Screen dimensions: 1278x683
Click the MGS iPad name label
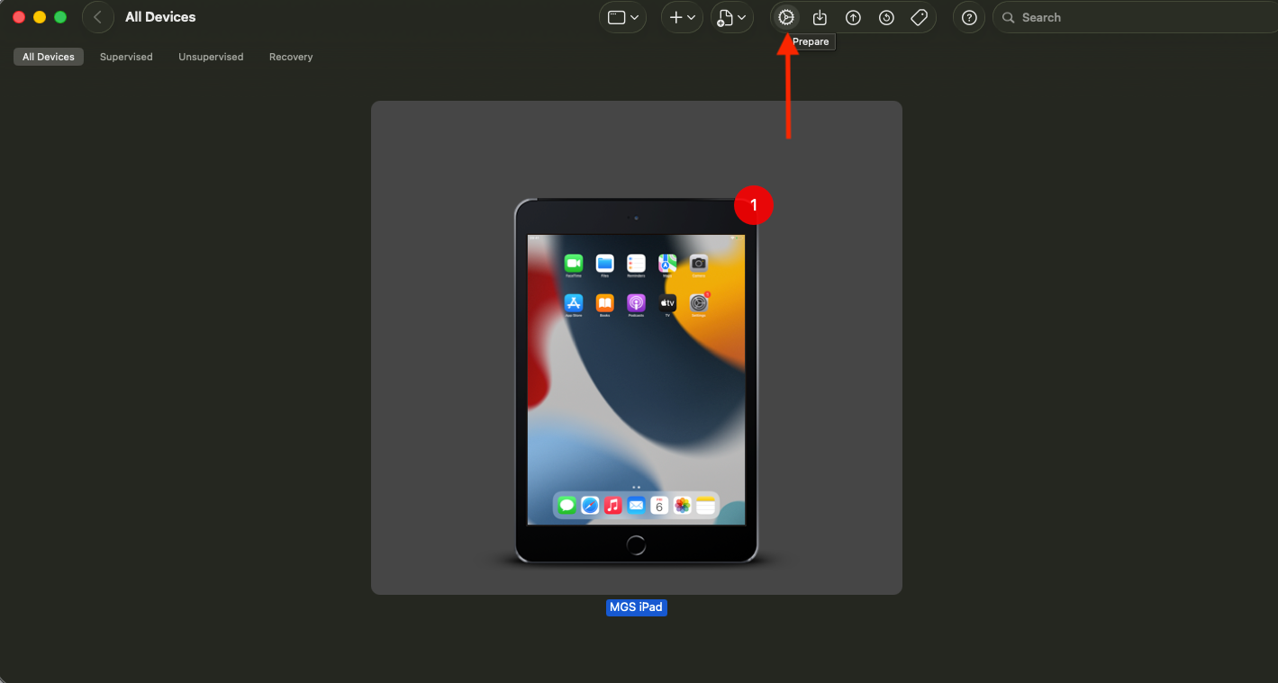pos(636,607)
